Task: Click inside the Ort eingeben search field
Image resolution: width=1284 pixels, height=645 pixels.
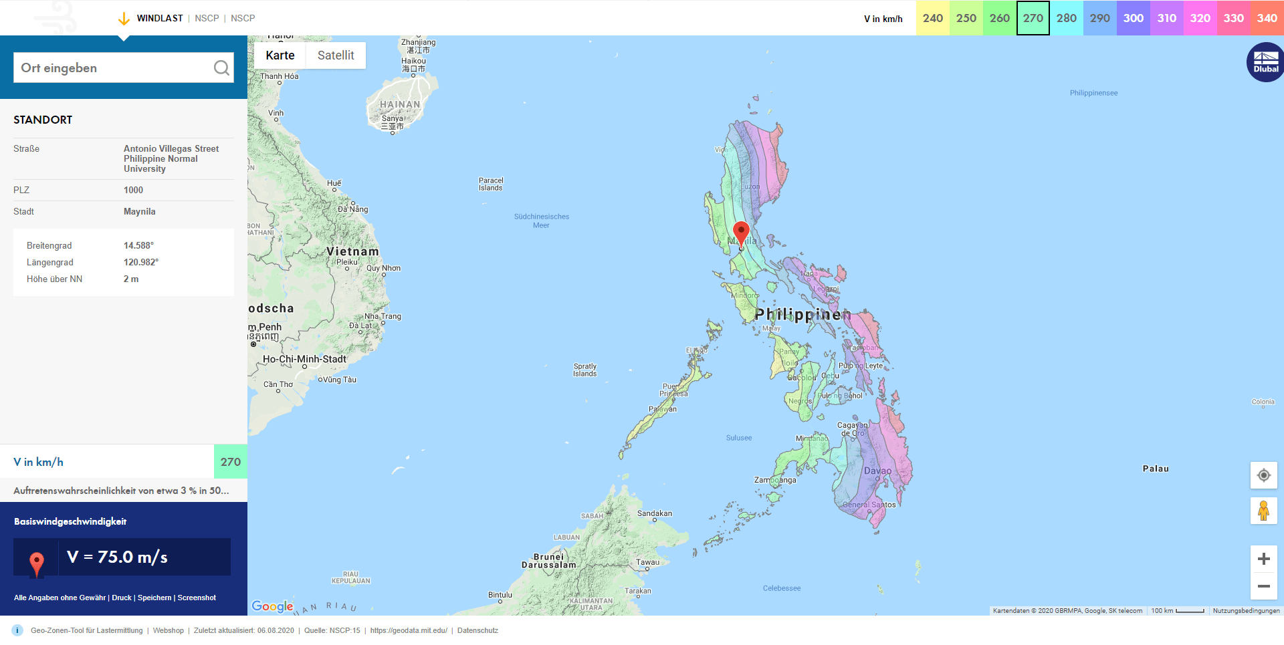Action: tap(107, 68)
